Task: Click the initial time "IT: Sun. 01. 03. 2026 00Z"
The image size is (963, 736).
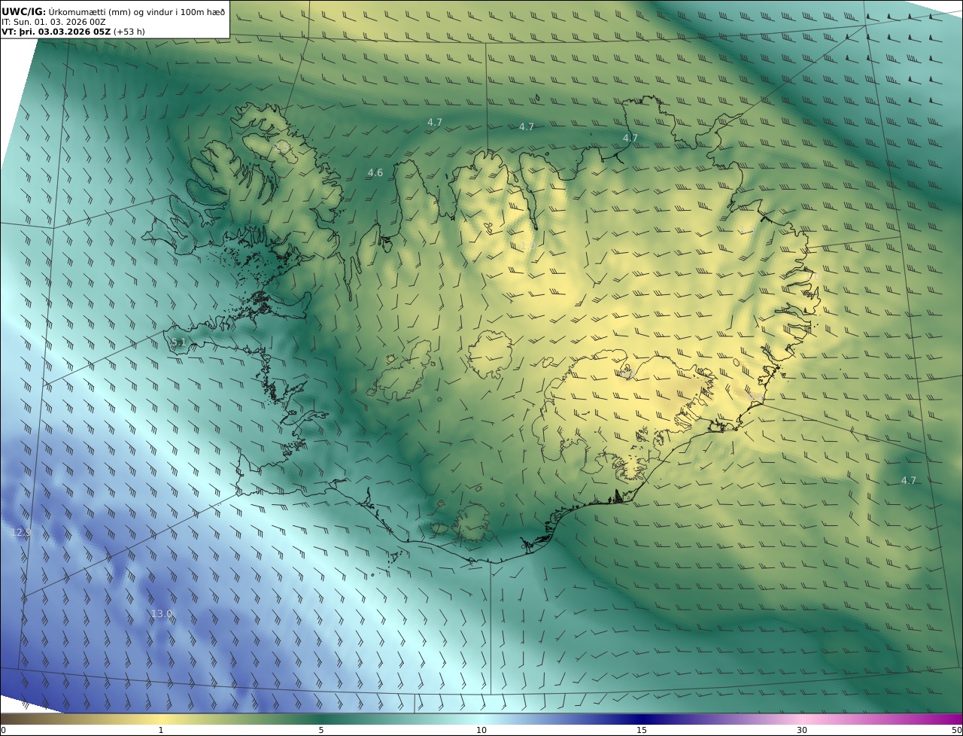Action: click(53, 22)
